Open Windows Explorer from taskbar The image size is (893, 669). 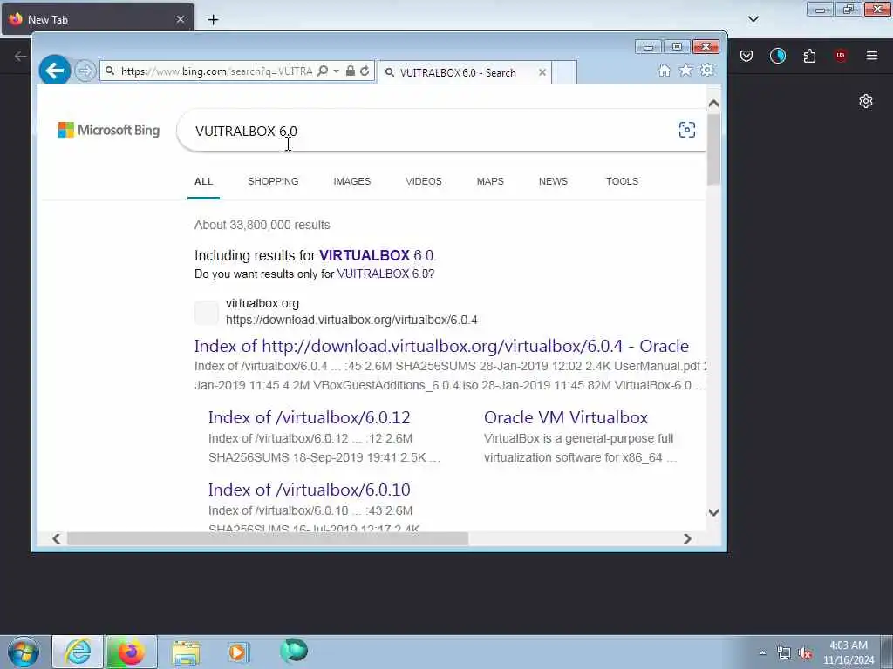tap(186, 652)
